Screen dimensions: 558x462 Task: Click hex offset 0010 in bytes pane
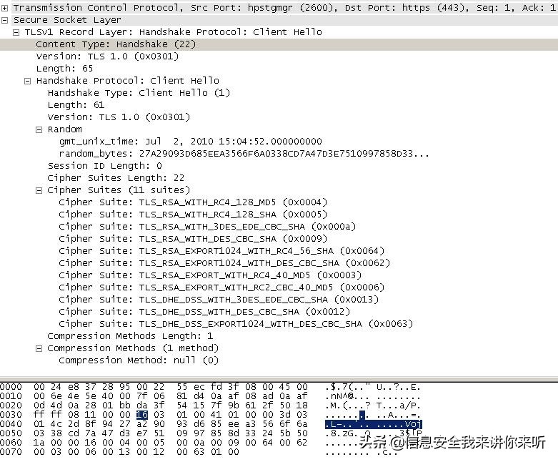11,396
